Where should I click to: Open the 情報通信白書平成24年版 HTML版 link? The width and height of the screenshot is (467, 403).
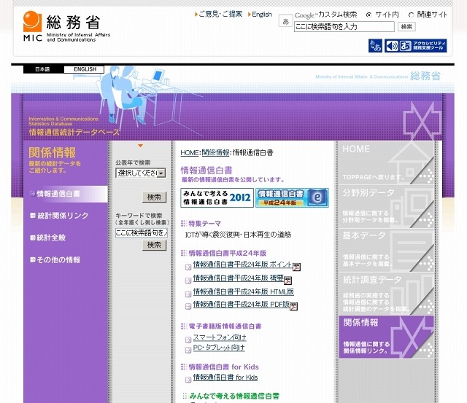coord(243,292)
